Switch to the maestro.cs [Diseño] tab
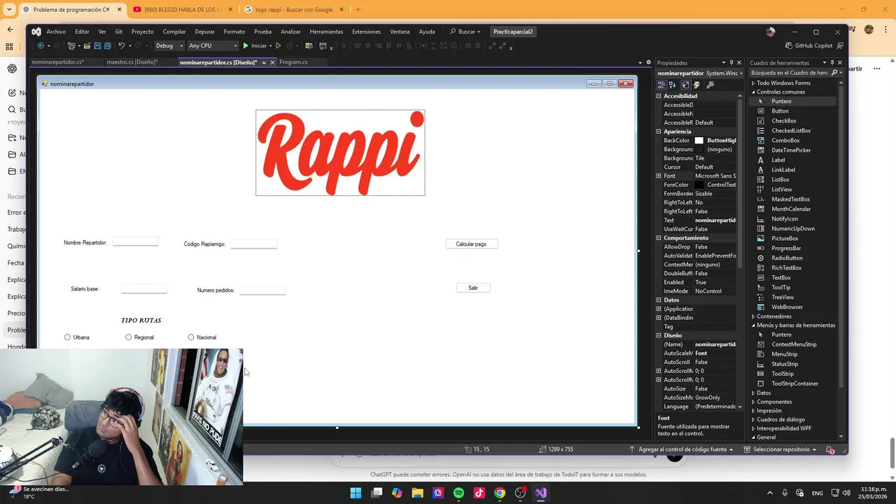 (x=132, y=62)
